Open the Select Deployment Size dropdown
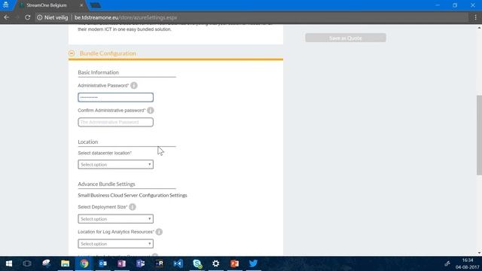Image resolution: width=482 pixels, height=271 pixels. [115, 219]
